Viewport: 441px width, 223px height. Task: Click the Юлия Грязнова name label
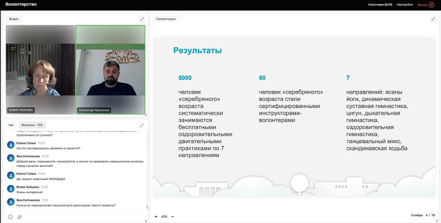[21, 110]
